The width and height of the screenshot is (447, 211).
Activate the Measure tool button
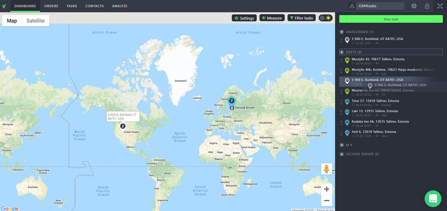point(272,18)
